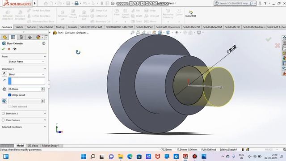Click Fully Defined status text
This screenshot has height=161, width=286.
coord(209,149)
